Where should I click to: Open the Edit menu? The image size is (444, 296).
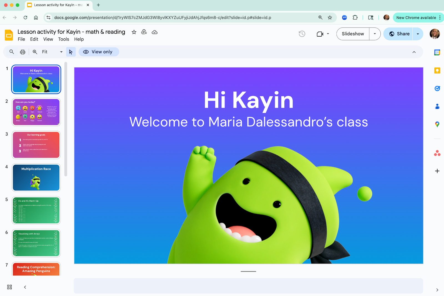click(34, 39)
